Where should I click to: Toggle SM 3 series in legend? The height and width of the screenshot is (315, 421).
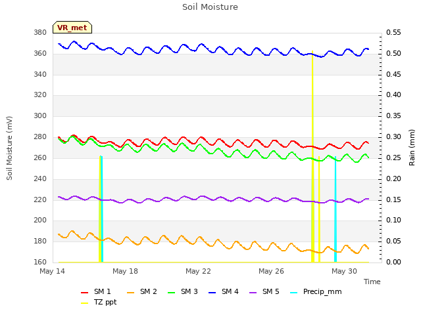(183, 291)
